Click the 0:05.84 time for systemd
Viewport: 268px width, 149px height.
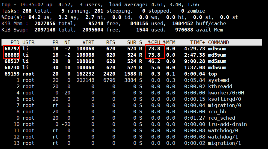click(195, 80)
